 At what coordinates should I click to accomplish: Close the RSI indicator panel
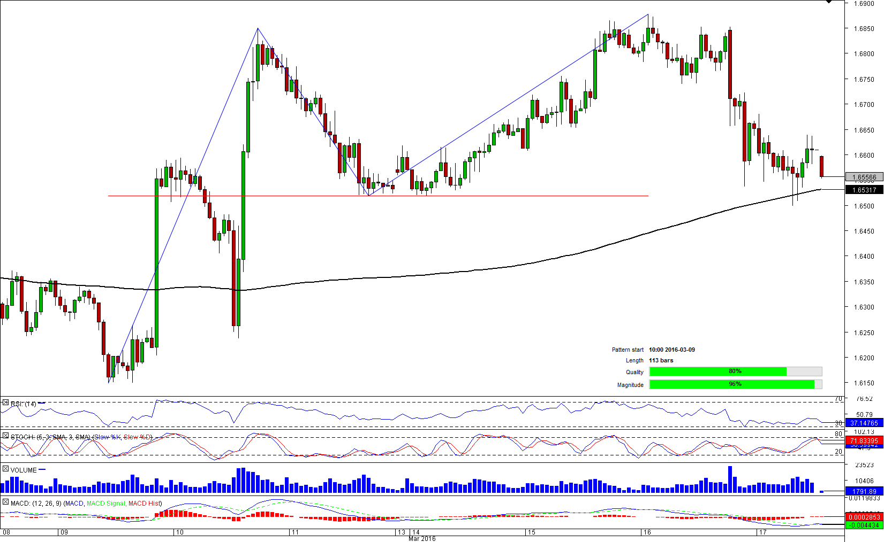5,402
